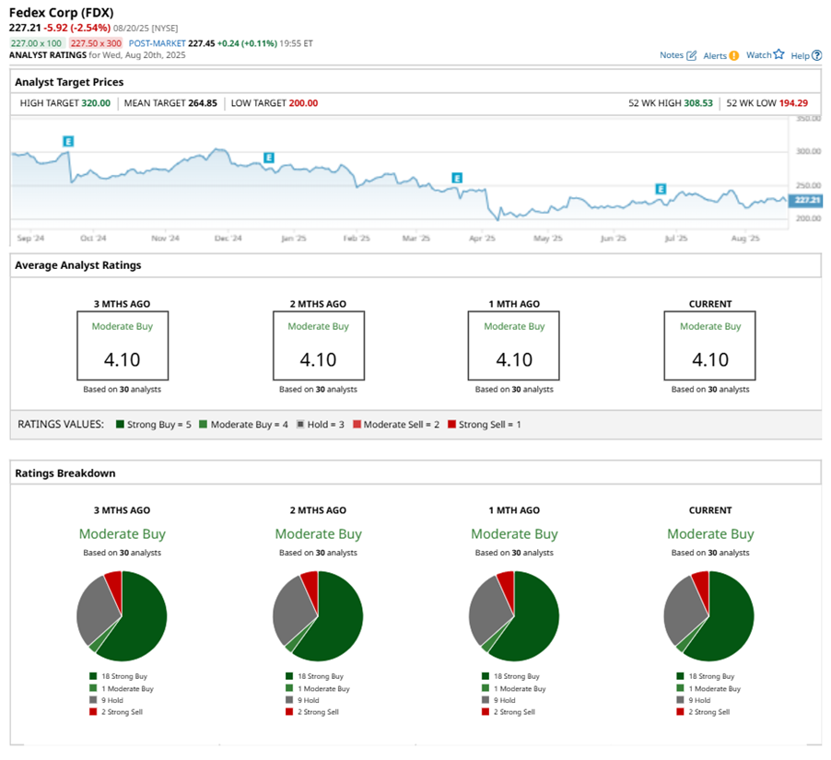This screenshot has width=831, height=760.
Task: Click the red Strong Sell = 1 swatch
Action: 451,424
